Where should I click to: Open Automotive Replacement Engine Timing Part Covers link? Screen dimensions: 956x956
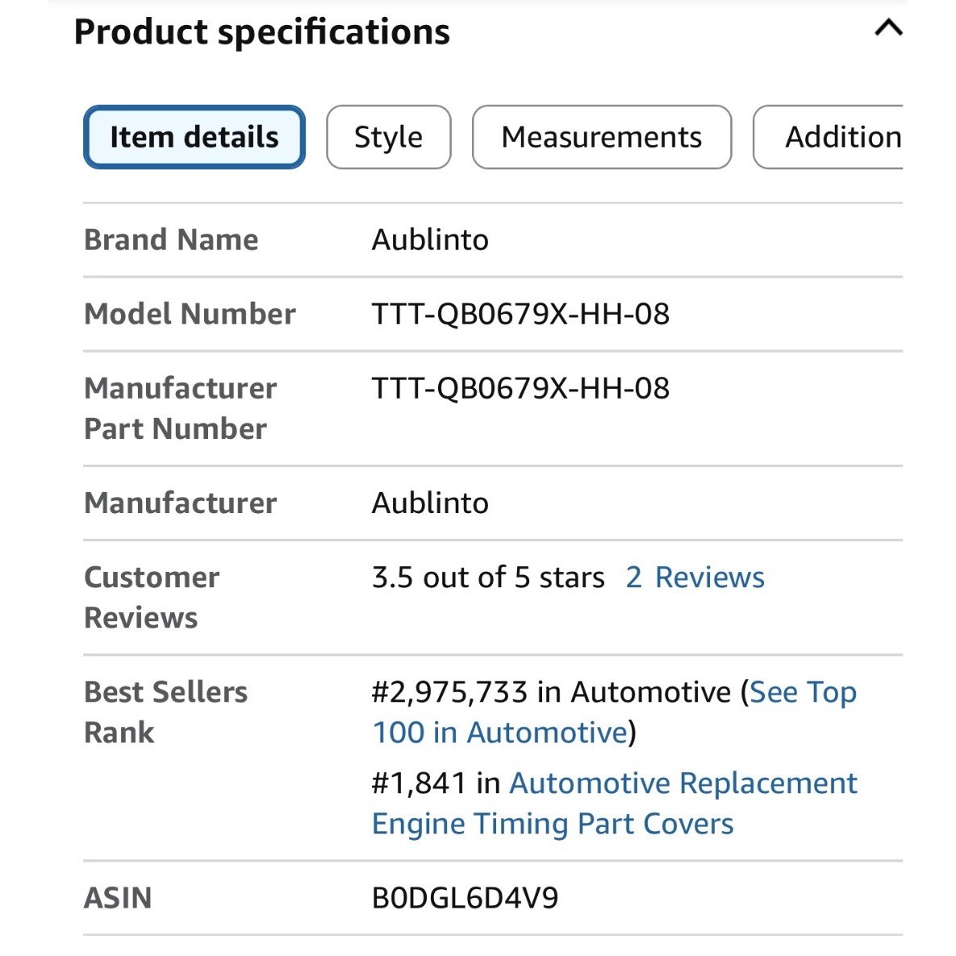click(683, 783)
